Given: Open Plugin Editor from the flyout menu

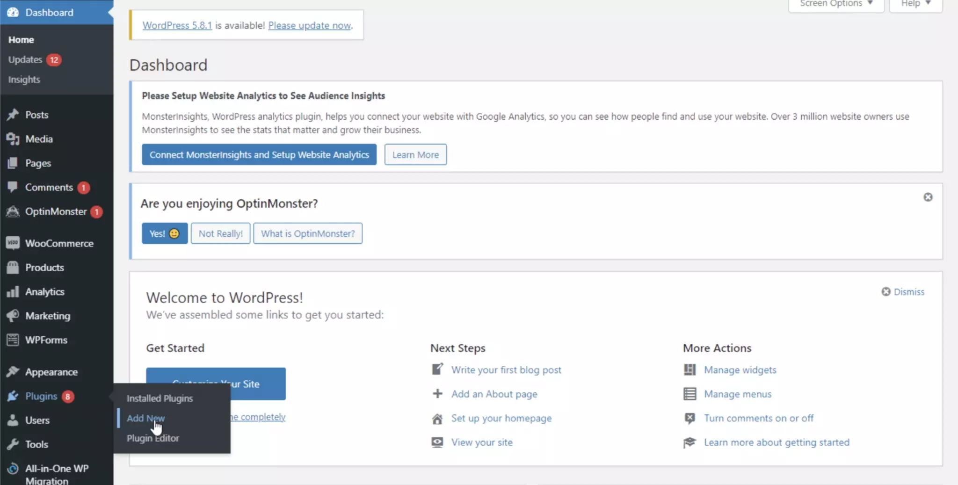Looking at the screenshot, I should 153,438.
